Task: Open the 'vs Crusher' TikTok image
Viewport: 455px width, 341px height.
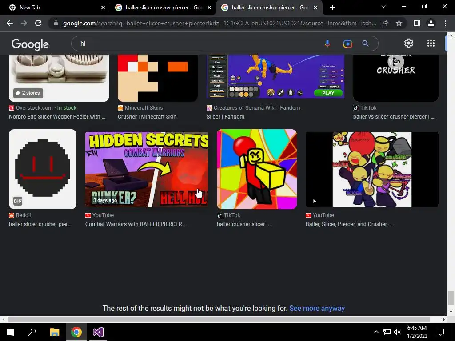Action: (396, 78)
